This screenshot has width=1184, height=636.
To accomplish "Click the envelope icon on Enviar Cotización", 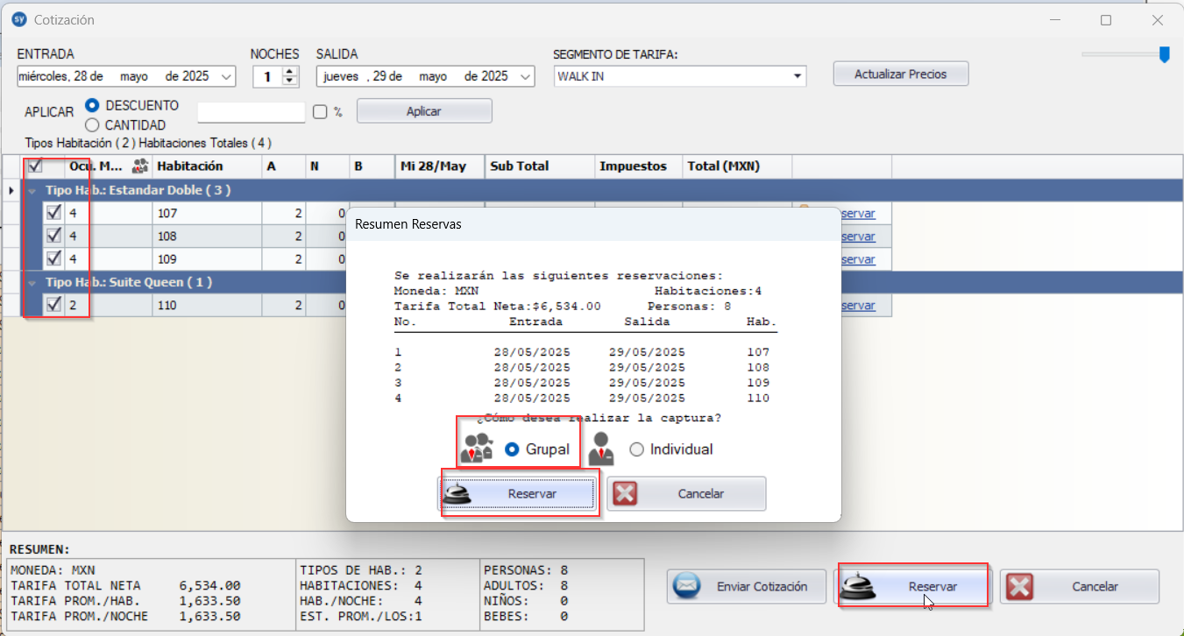I will click(x=688, y=586).
